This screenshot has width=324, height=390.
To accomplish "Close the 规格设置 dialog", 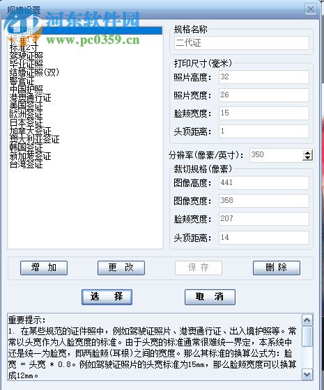I will pos(311,10).
